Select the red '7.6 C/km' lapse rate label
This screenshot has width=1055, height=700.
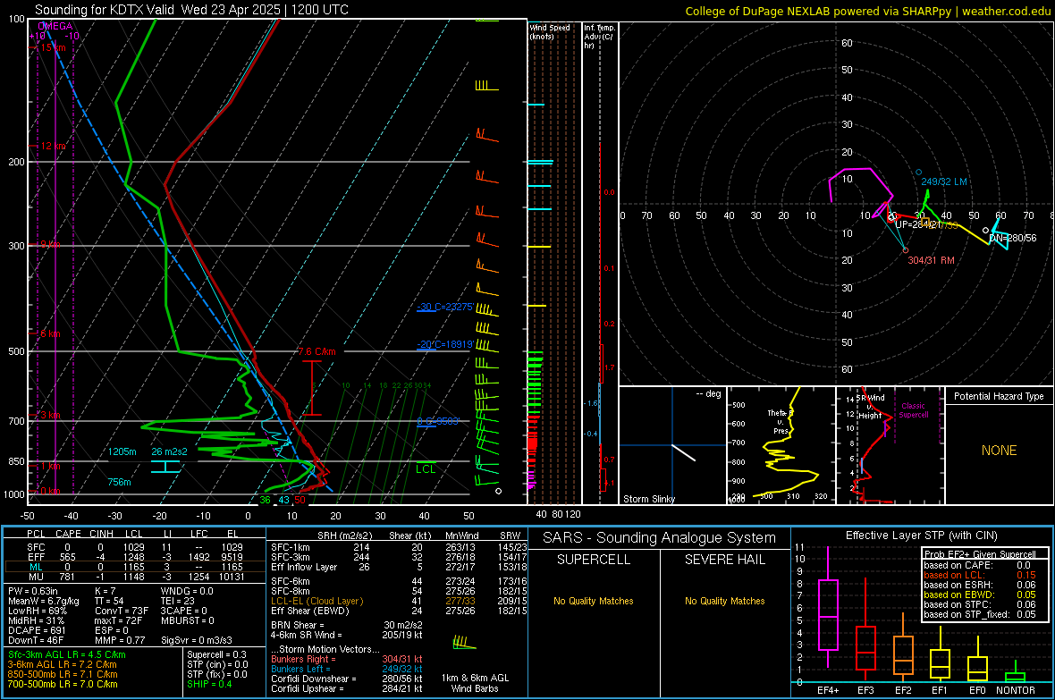(316, 351)
